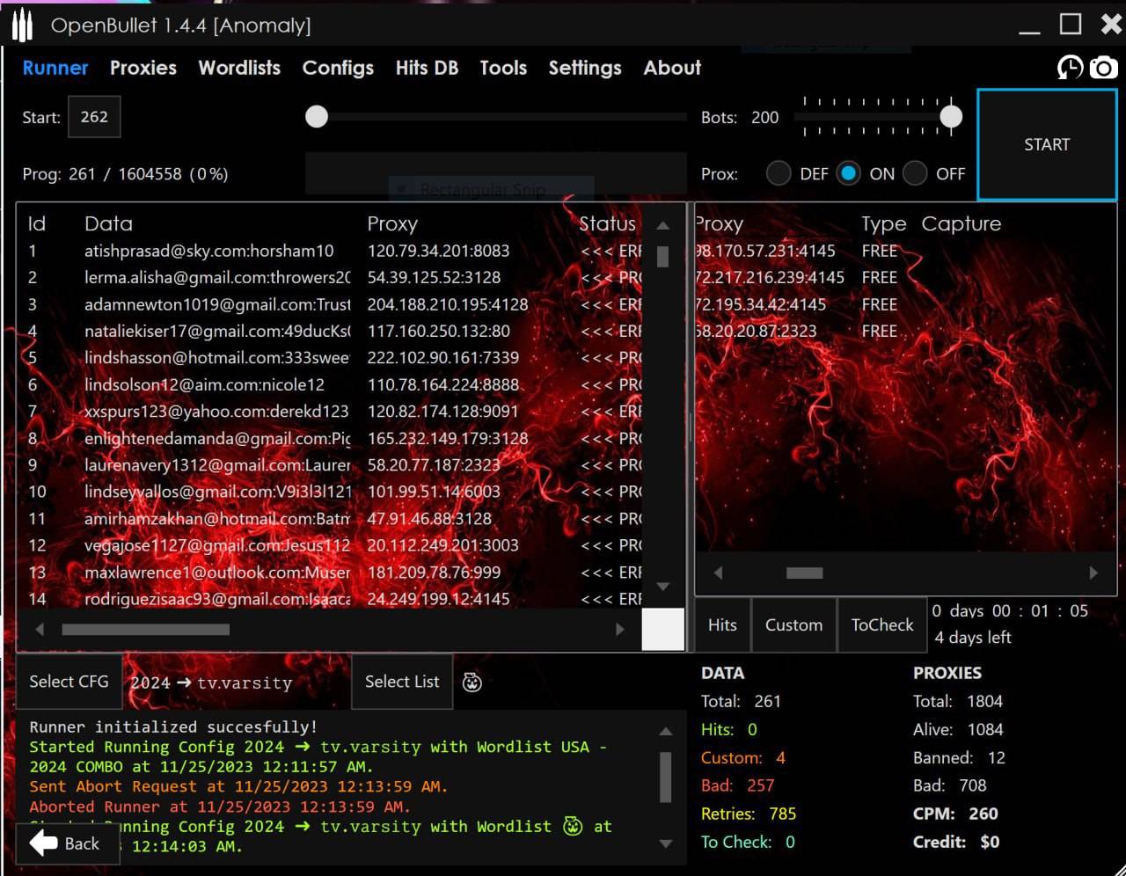Open the Hits DB tab

(427, 68)
